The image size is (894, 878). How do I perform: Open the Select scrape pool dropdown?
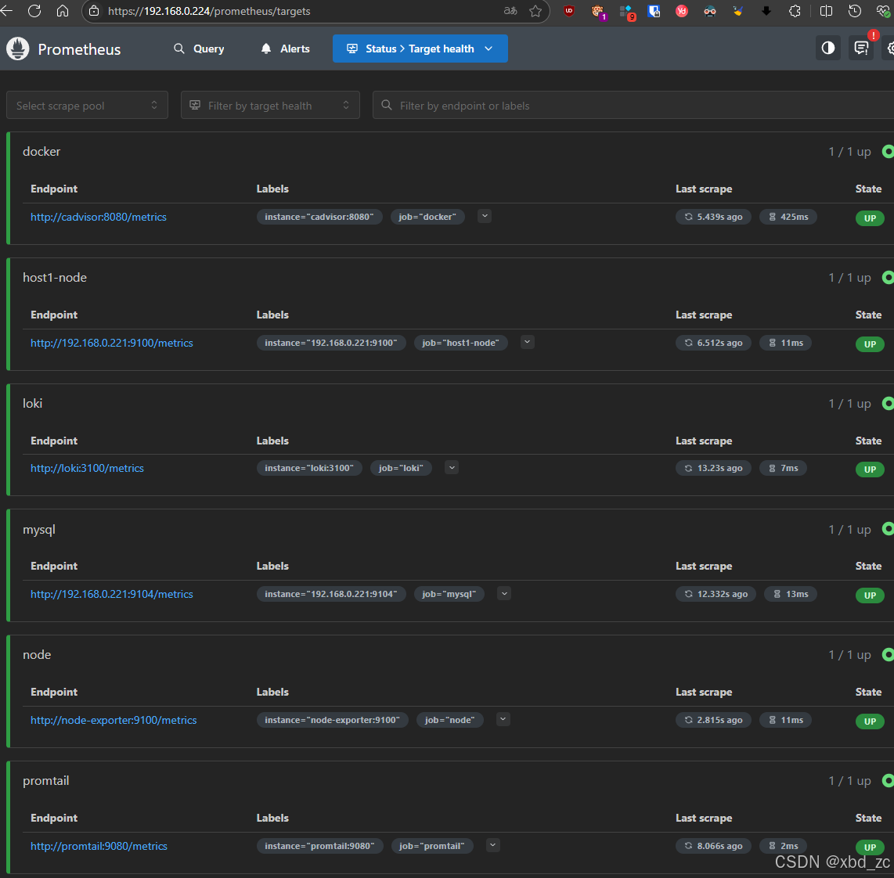coord(87,106)
